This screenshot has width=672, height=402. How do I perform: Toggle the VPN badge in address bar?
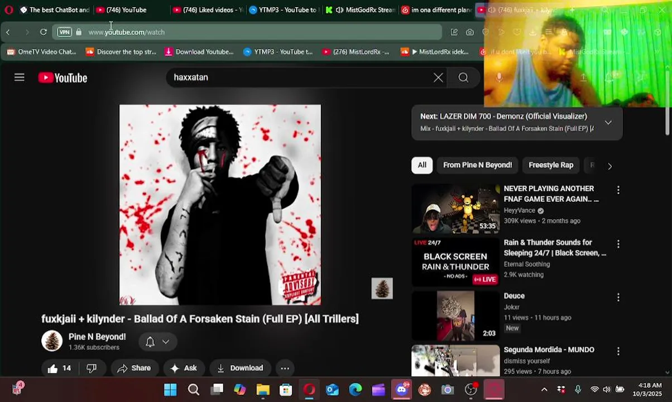pos(65,32)
